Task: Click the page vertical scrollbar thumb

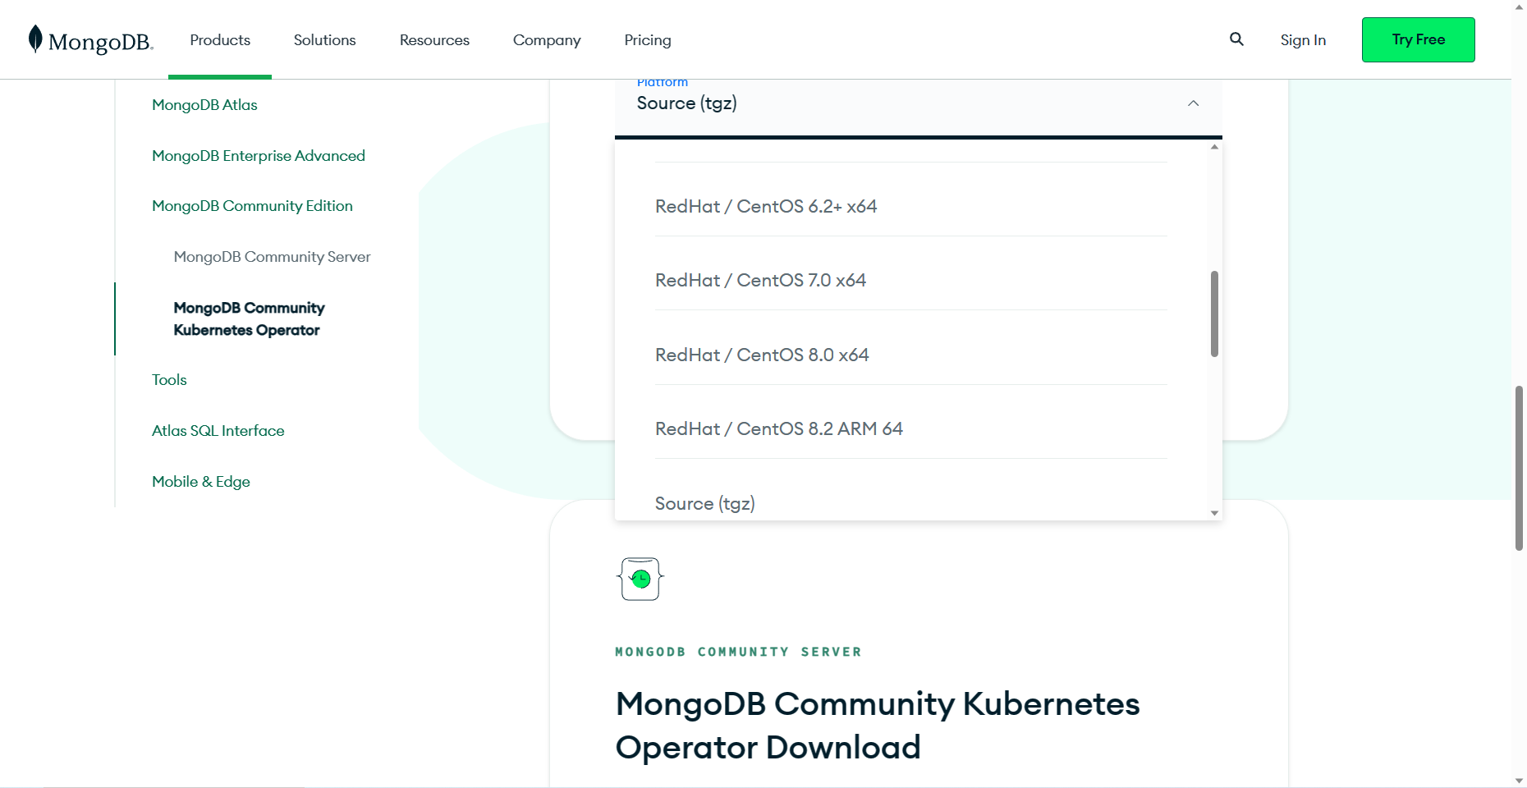Action: (x=1519, y=468)
